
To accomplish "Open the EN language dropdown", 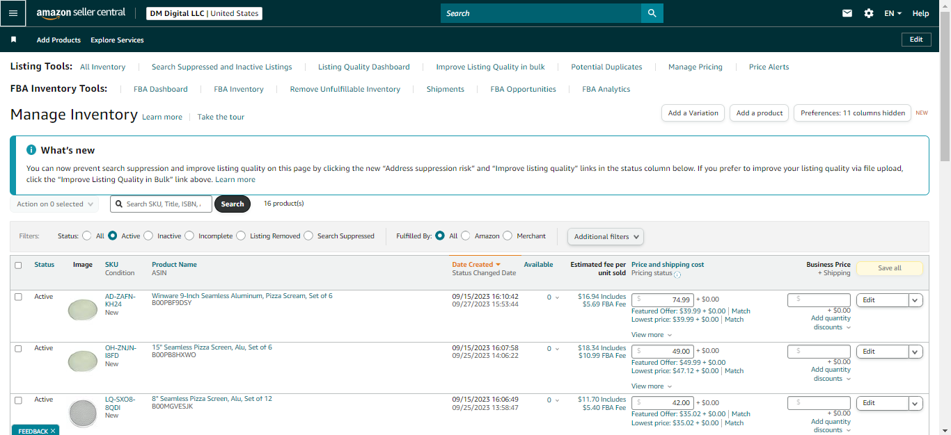I will click(893, 13).
